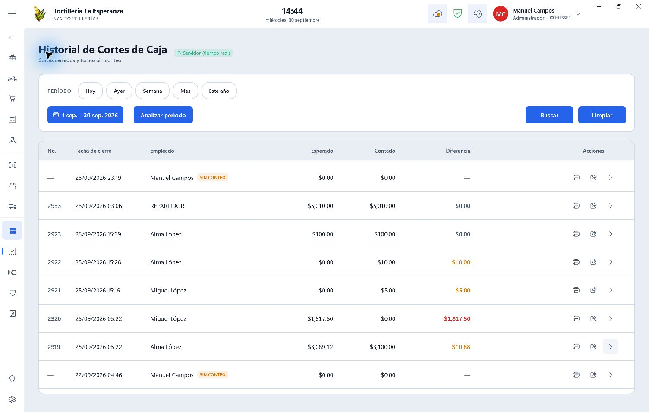The width and height of the screenshot is (649, 412).
Task: Open the barcode scanner sidebar icon
Action: click(x=12, y=165)
